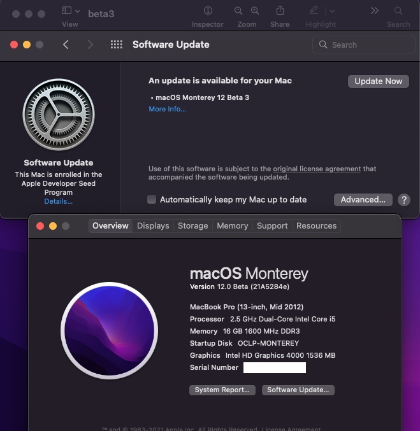Switch to the Support tab
The image size is (420, 431).
click(272, 226)
